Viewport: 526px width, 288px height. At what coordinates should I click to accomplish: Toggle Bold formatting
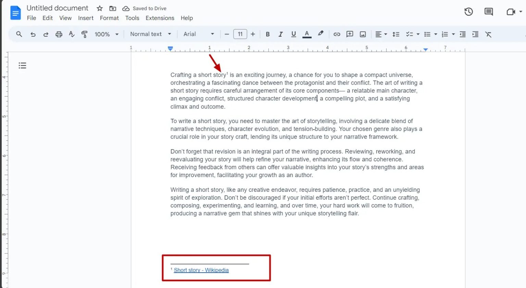tap(268, 34)
